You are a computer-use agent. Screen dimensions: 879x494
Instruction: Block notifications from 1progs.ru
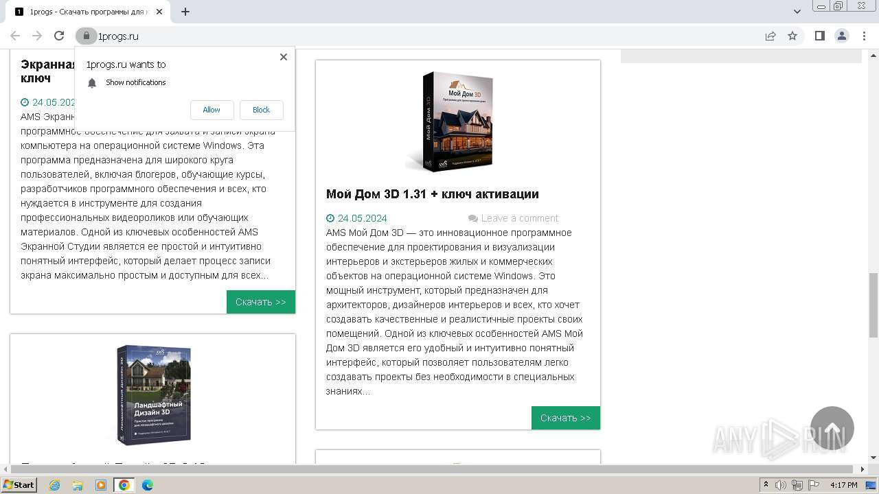click(x=261, y=110)
